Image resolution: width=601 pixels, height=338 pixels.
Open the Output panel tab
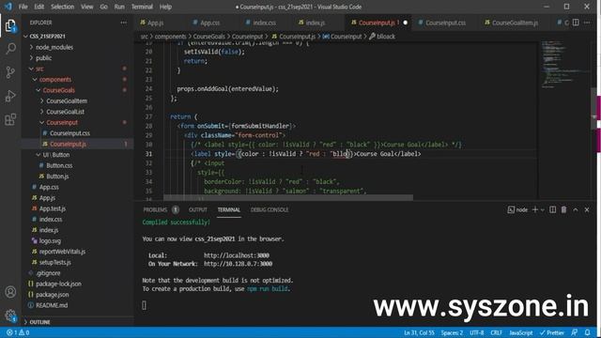[x=198, y=209]
